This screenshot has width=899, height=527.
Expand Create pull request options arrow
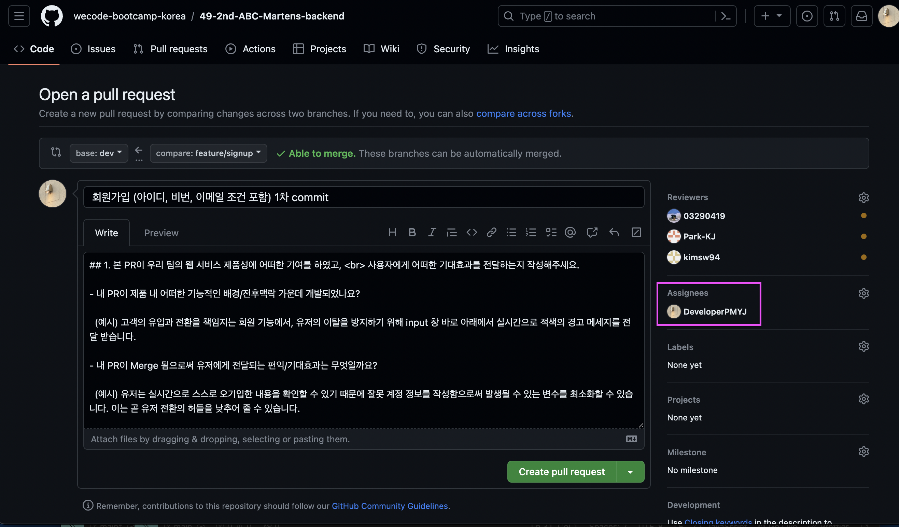tap(630, 472)
